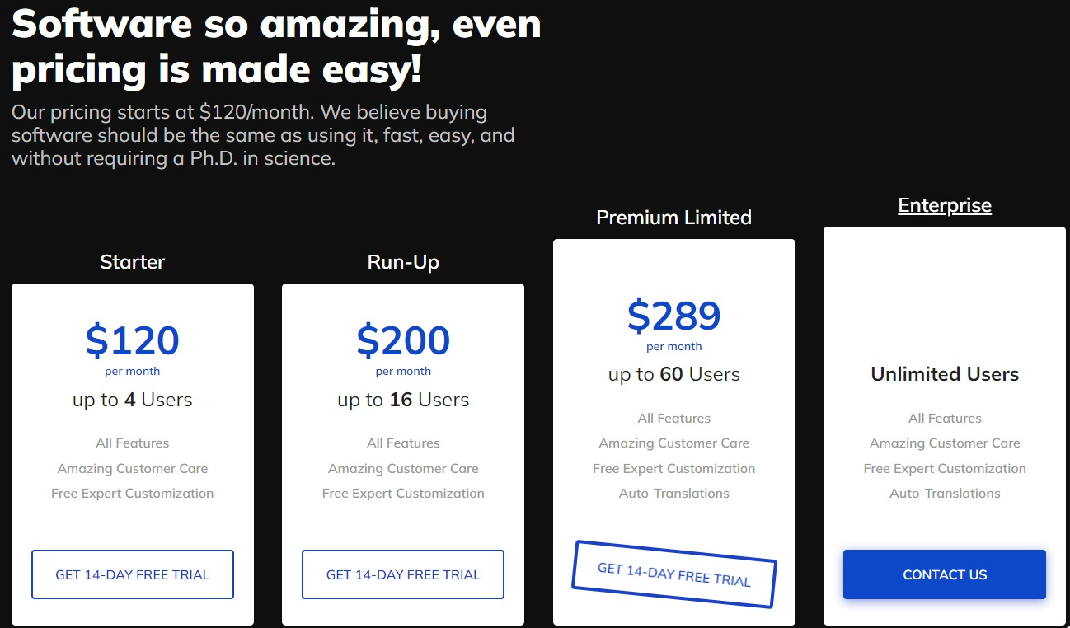Screen dimensions: 1070x628
Task: Click 'up to 60 Users' text
Action: [x=674, y=374]
